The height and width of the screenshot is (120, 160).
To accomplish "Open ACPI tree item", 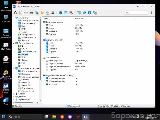I will 23,66.
